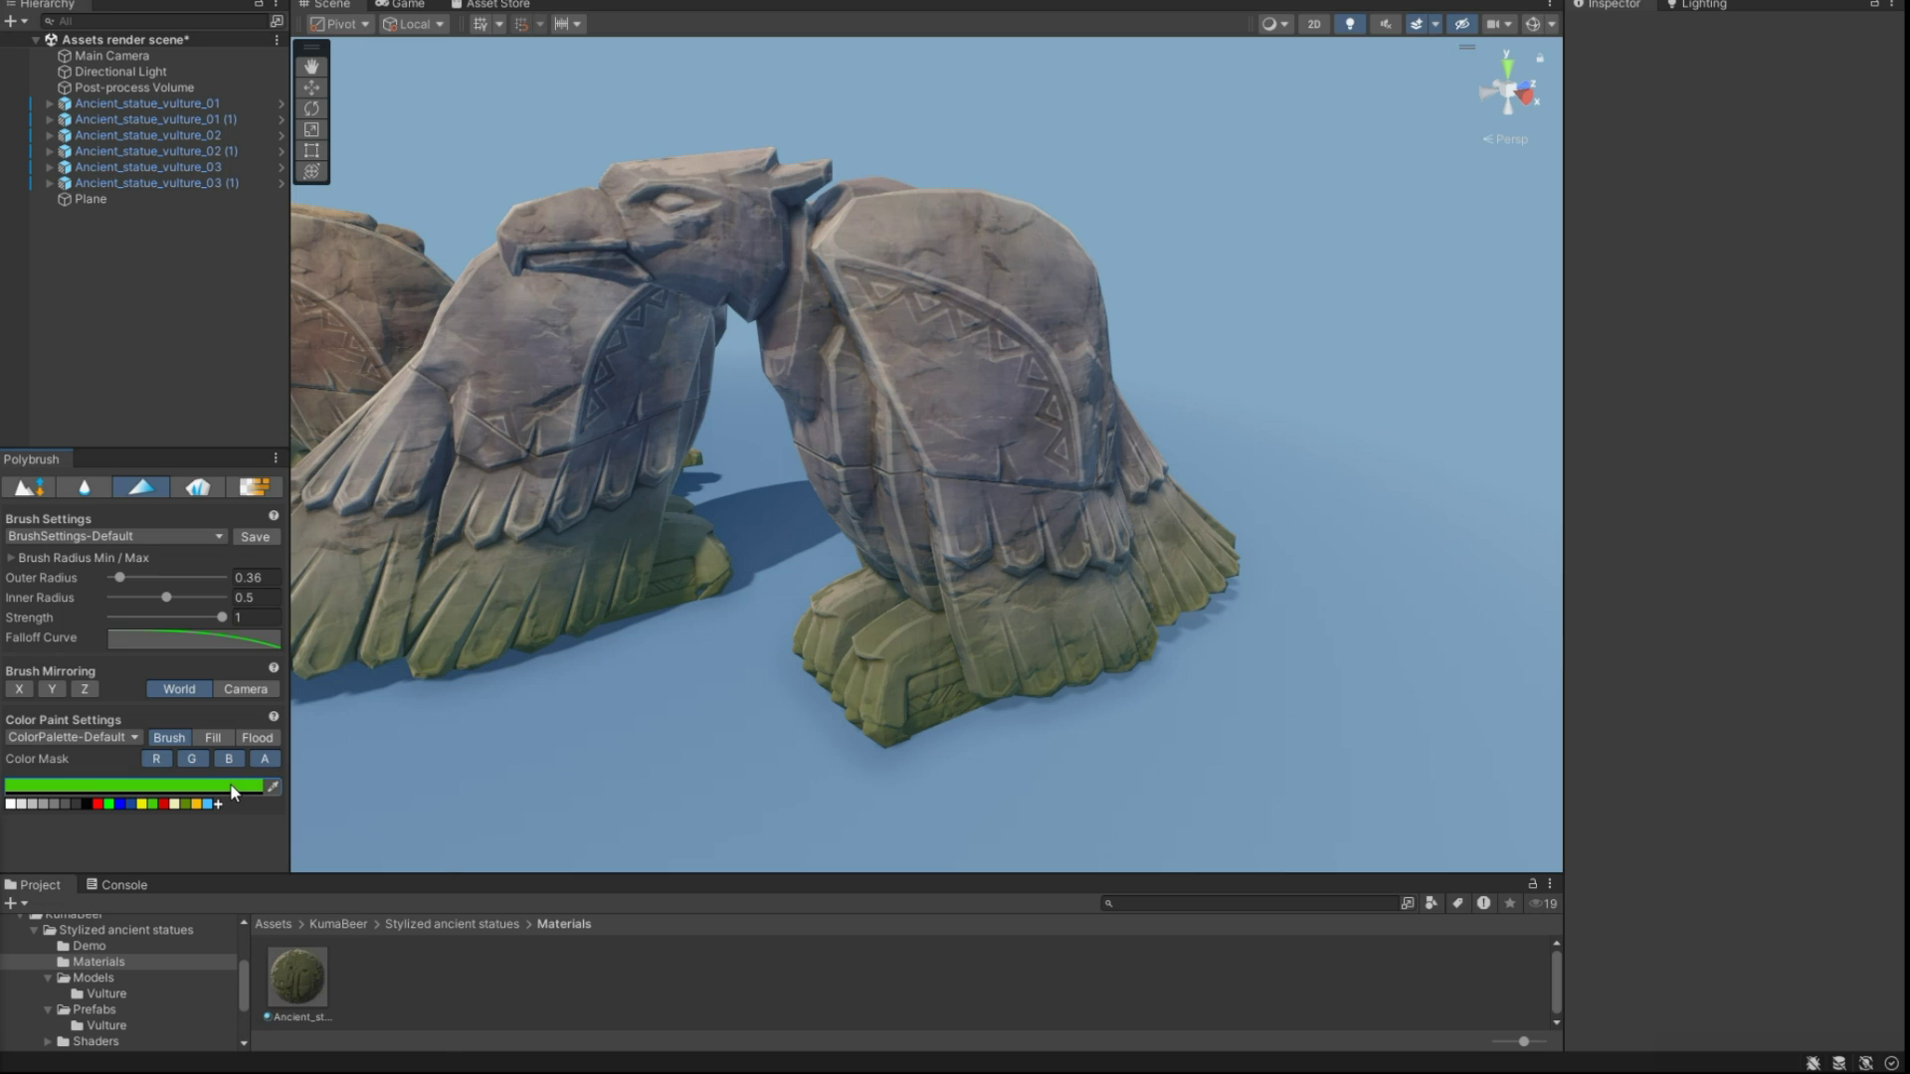Select the Project tab
The height and width of the screenshot is (1074, 1910).
click(32, 884)
